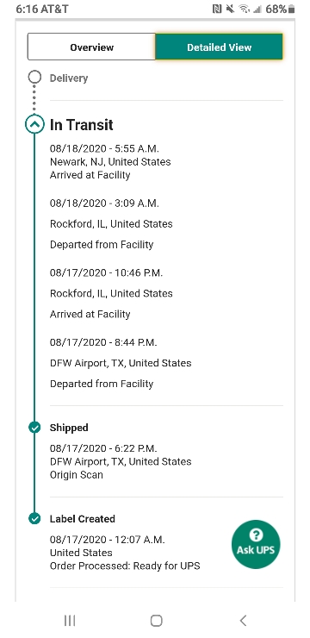
Task: Select the Detailed View tab
Action: pyautogui.click(x=219, y=47)
